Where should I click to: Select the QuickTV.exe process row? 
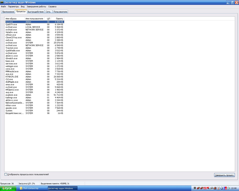(x=34, y=24)
